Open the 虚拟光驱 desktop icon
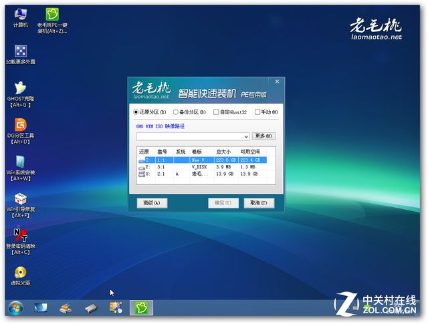The height and width of the screenshot is (324, 428). click(x=21, y=276)
